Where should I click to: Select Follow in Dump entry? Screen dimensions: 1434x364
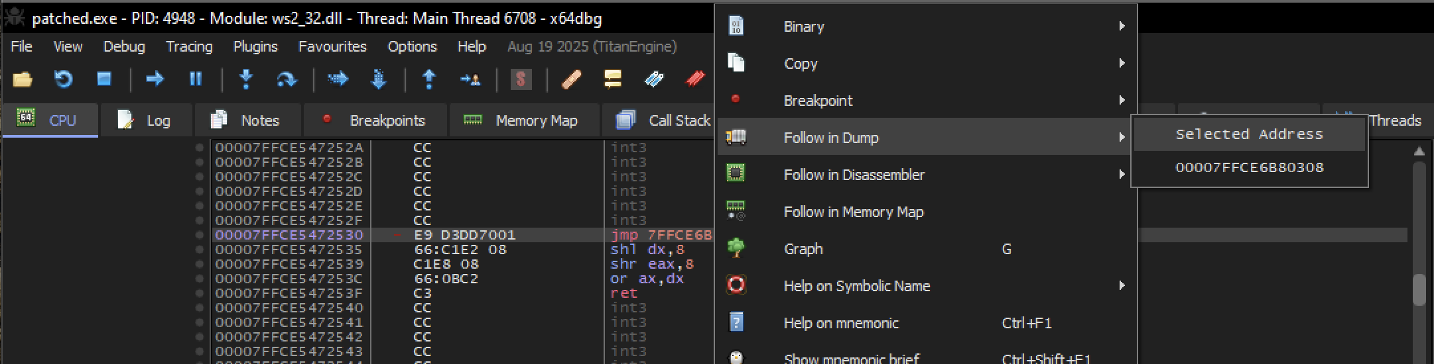pos(926,137)
